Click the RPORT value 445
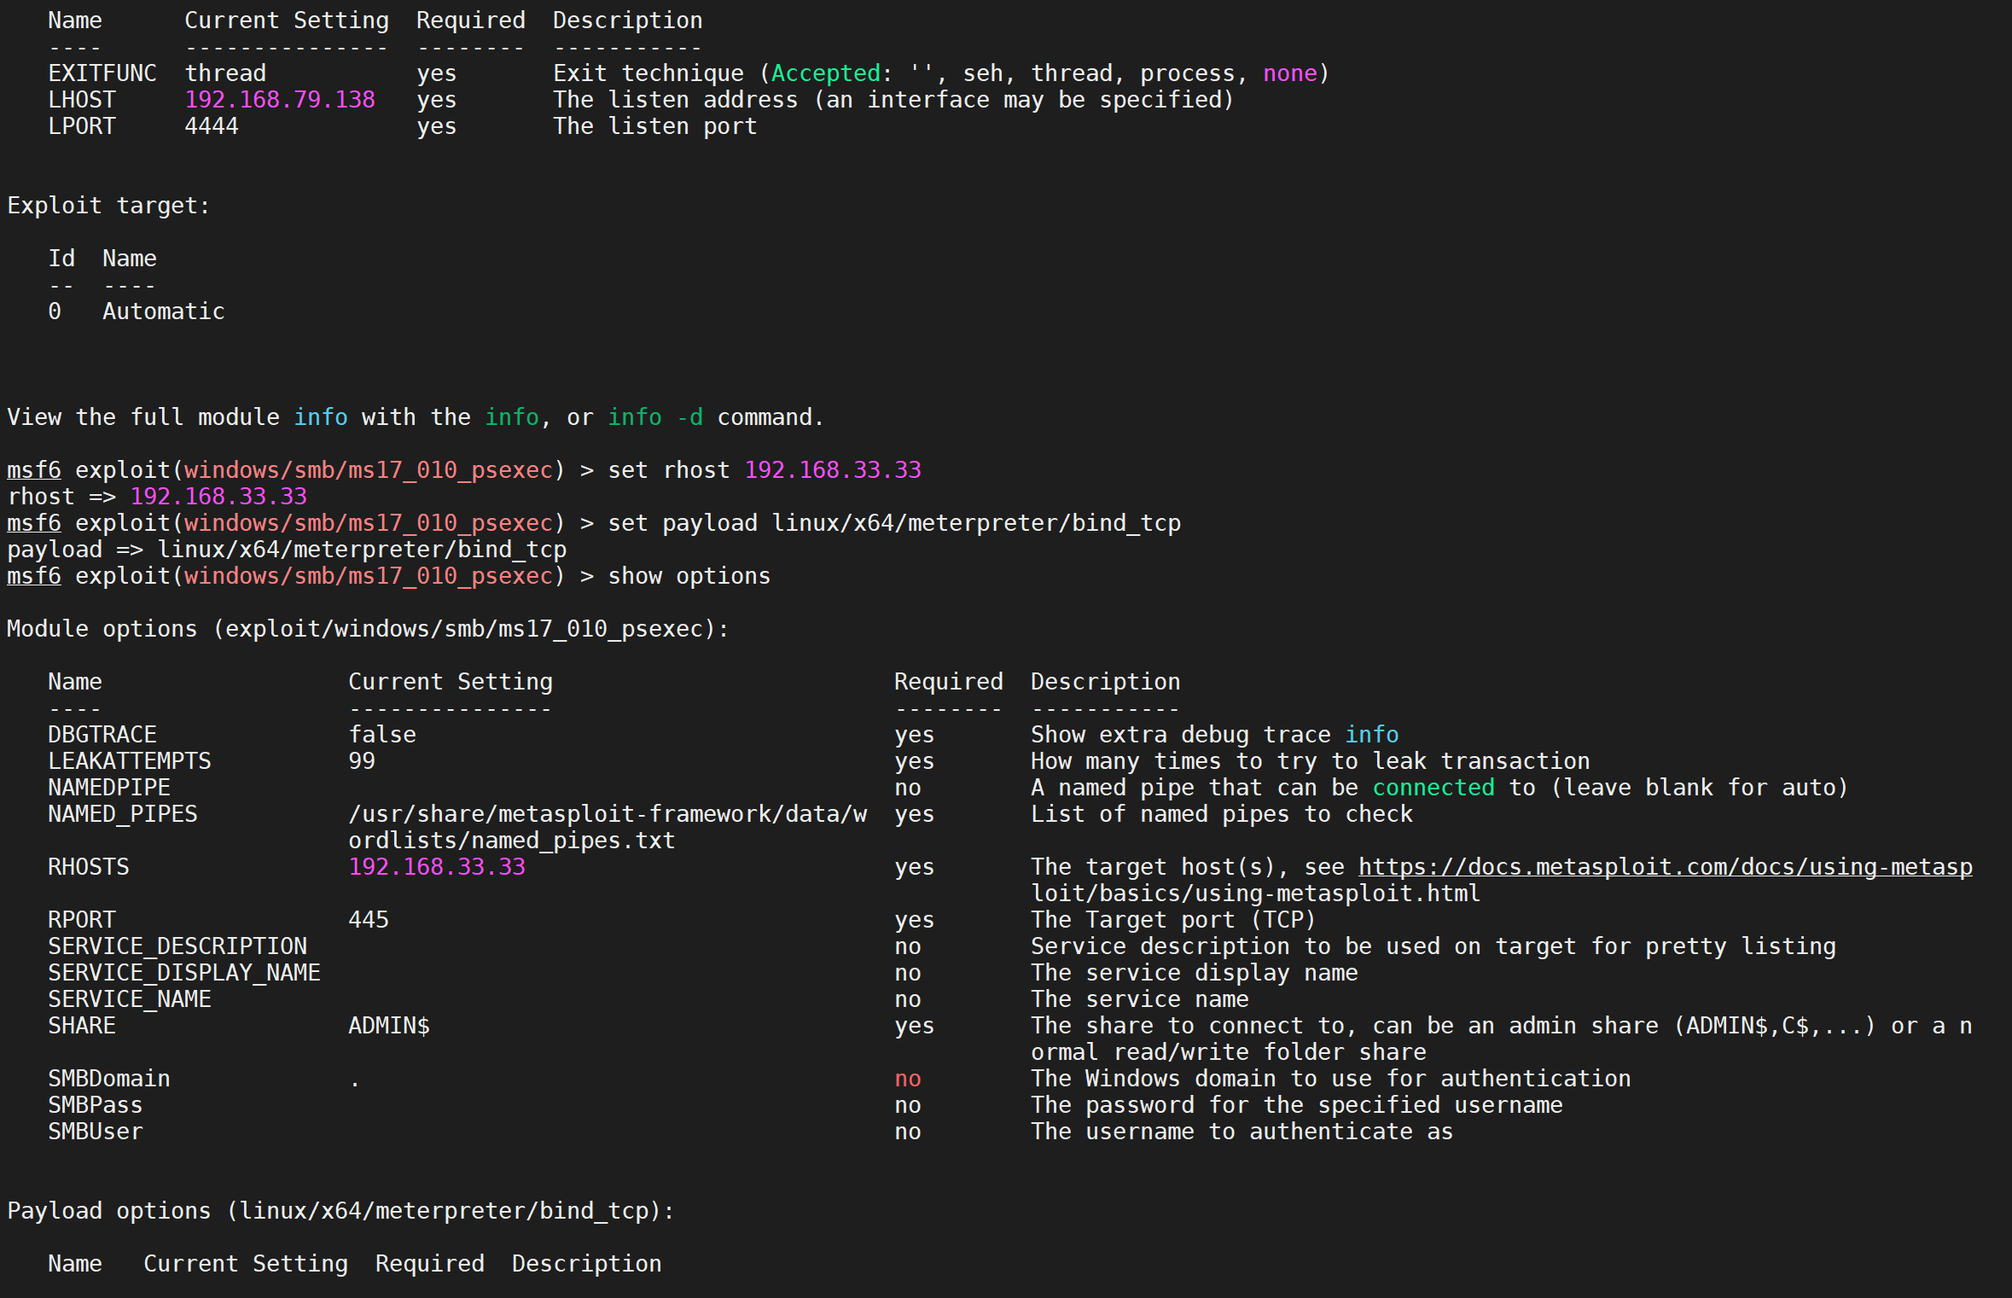Screen dimensions: 2012x1298 369,920
